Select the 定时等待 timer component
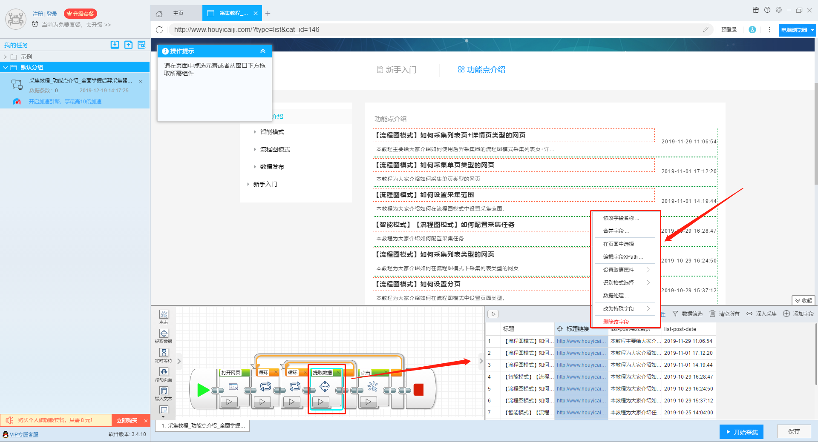The width and height of the screenshot is (818, 442). point(164,355)
